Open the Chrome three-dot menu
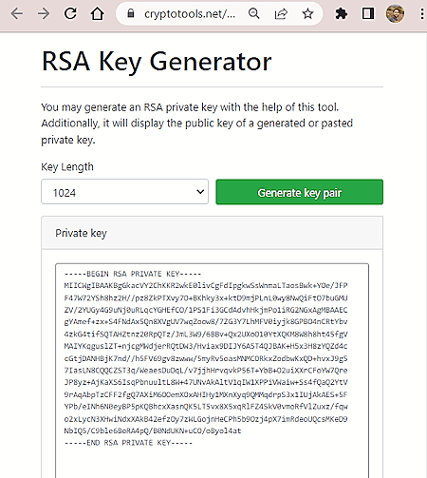This screenshot has width=427, height=478. click(x=422, y=13)
